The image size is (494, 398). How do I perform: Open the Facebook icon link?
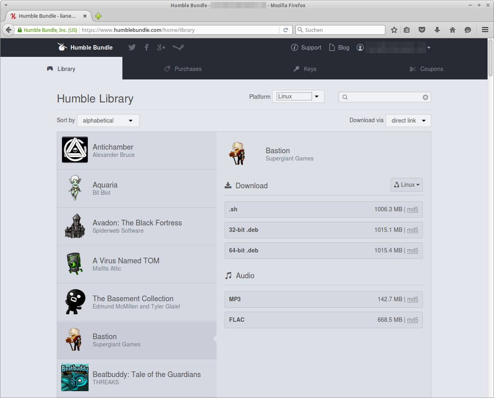click(x=147, y=48)
